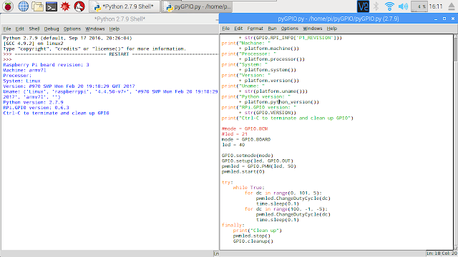The width and height of the screenshot is (458, 257).
Task: Click '#mode = GPIO.BCM' comment line
Action: click(x=245, y=128)
